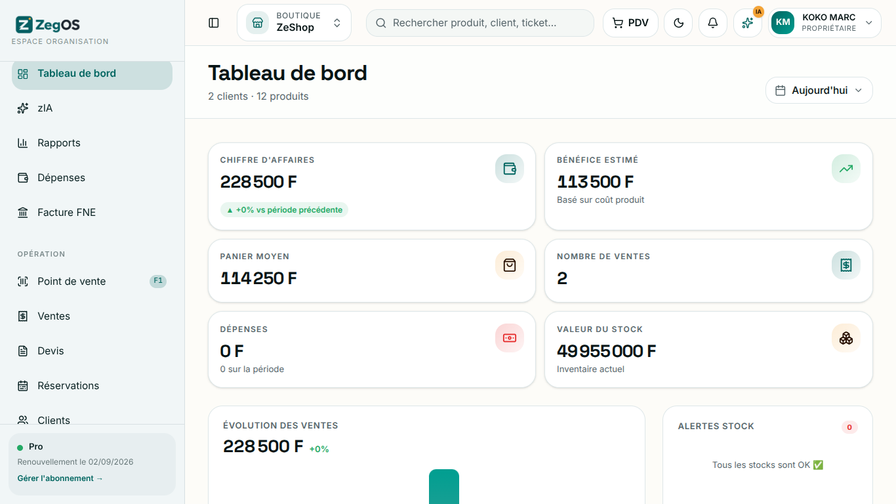
Task: Click the boxes icon in Valeur du stock
Action: pyautogui.click(x=846, y=338)
